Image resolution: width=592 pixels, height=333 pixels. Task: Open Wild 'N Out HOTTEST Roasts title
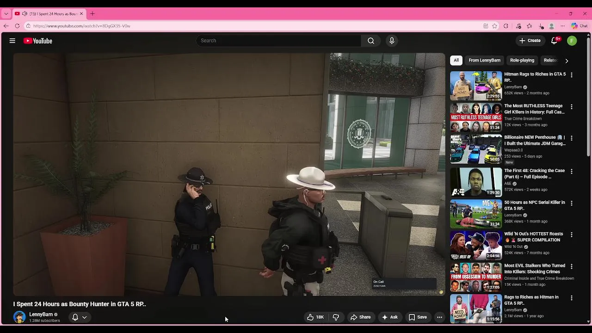[x=533, y=237]
